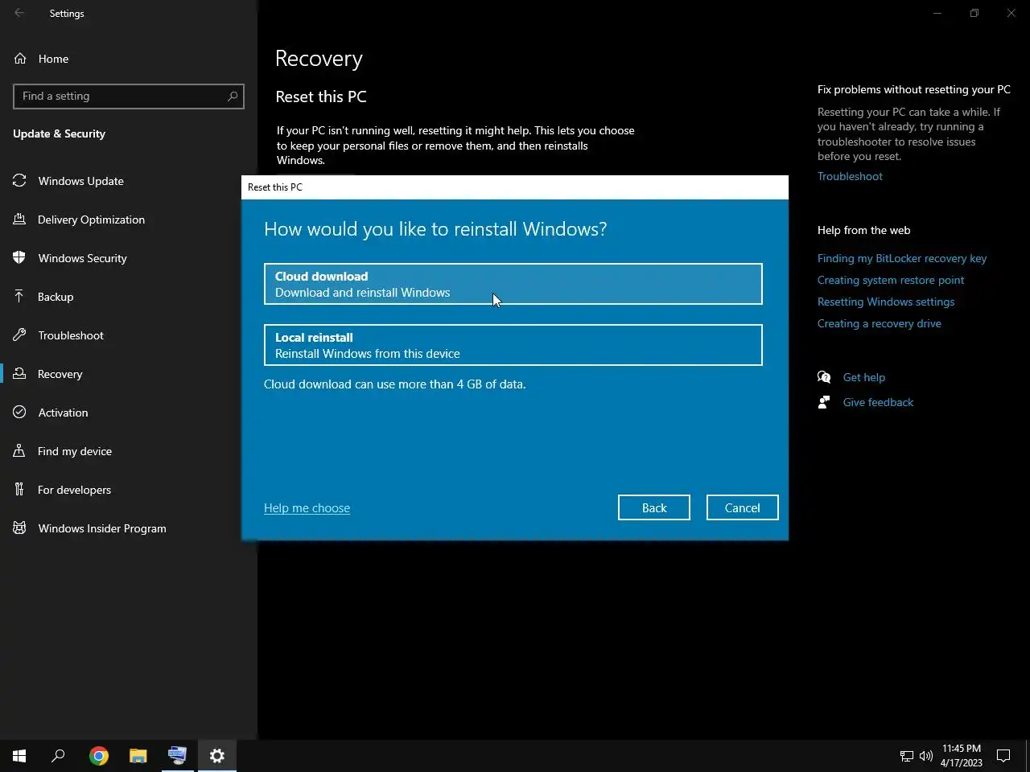Cancel the Reset this PC dialog

point(743,507)
